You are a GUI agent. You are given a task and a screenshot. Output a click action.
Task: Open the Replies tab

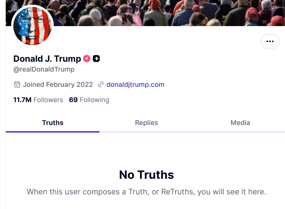pyautogui.click(x=146, y=123)
